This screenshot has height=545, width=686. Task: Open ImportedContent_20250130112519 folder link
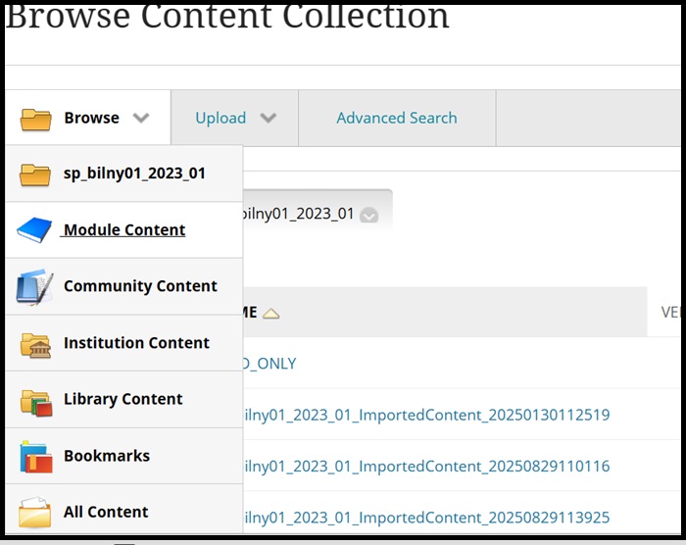point(426,415)
